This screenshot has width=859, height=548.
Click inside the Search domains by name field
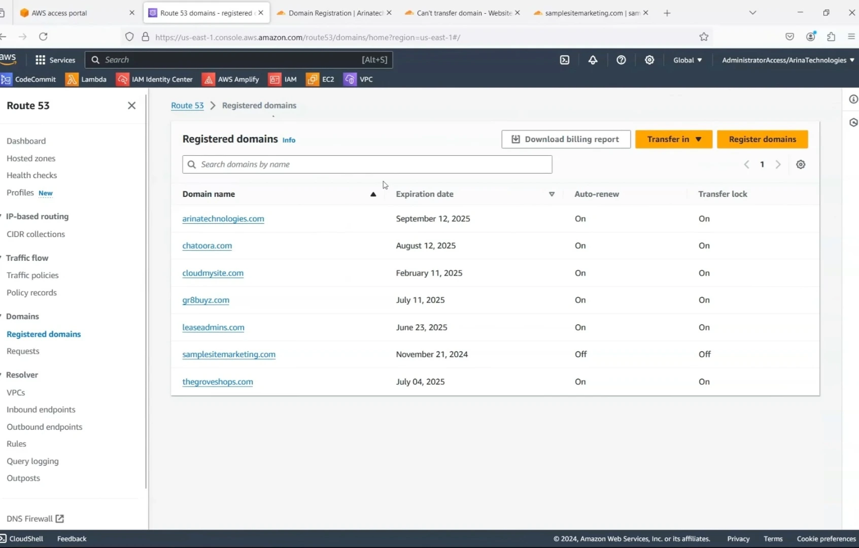[367, 164]
